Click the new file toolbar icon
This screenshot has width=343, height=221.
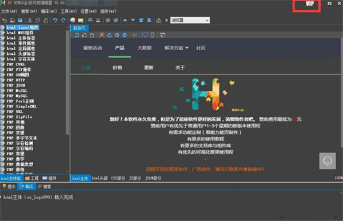5,21
